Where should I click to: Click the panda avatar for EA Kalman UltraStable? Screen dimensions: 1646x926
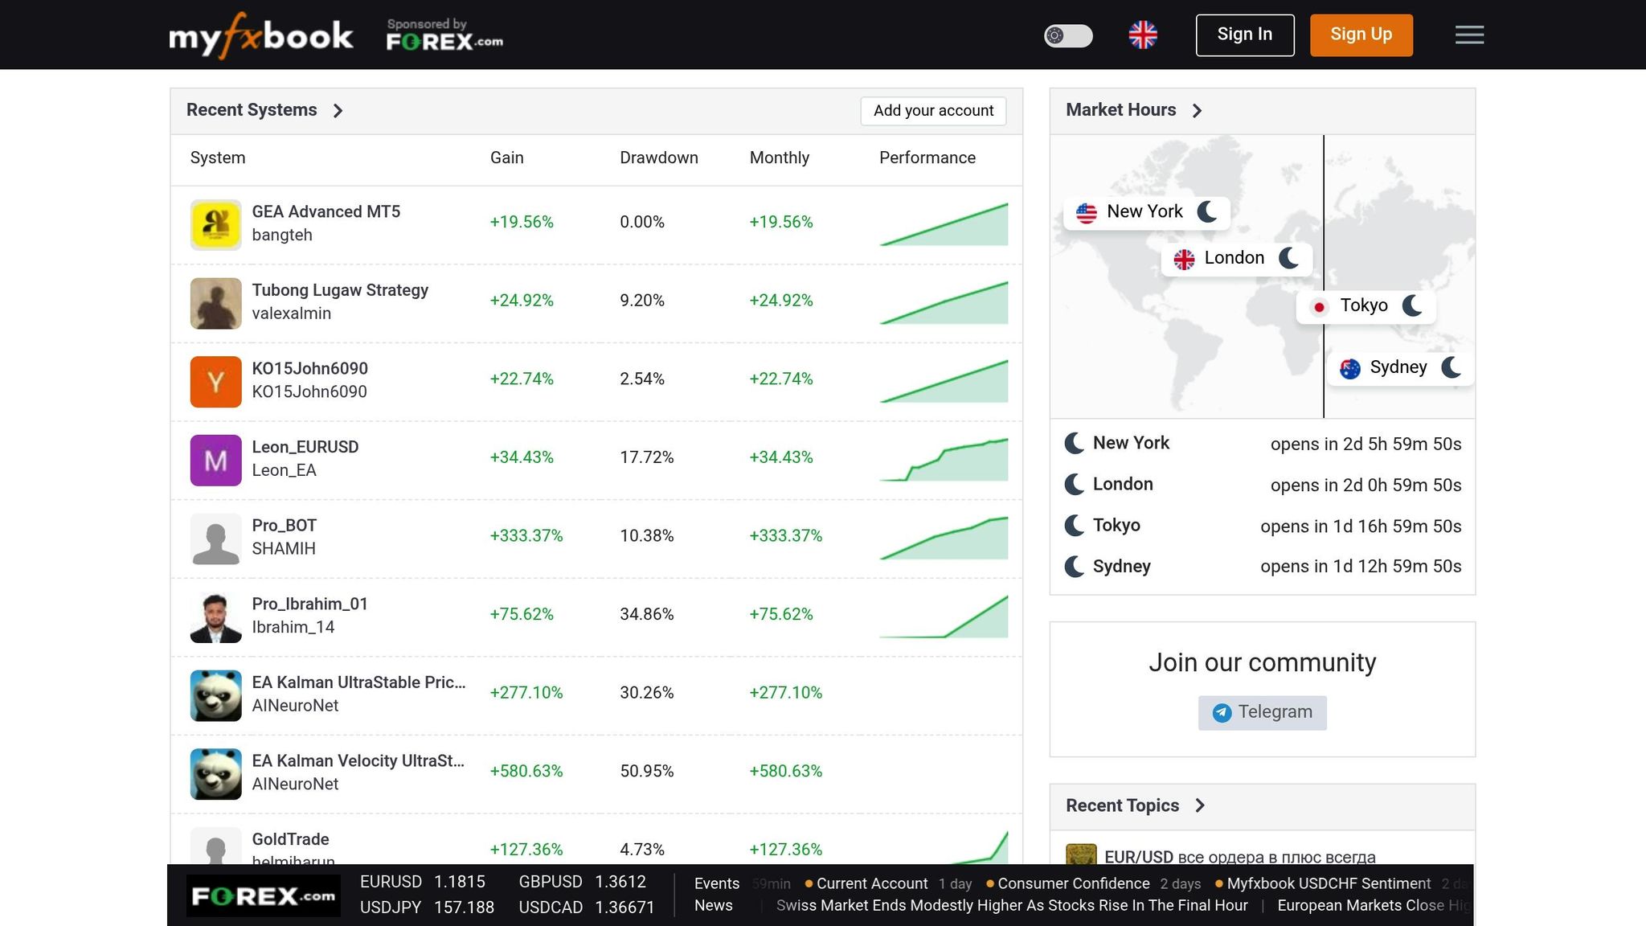pos(215,695)
